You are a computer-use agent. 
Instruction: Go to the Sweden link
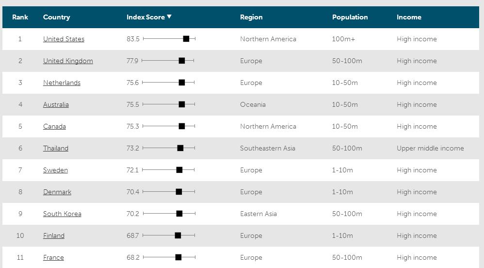pos(55,170)
